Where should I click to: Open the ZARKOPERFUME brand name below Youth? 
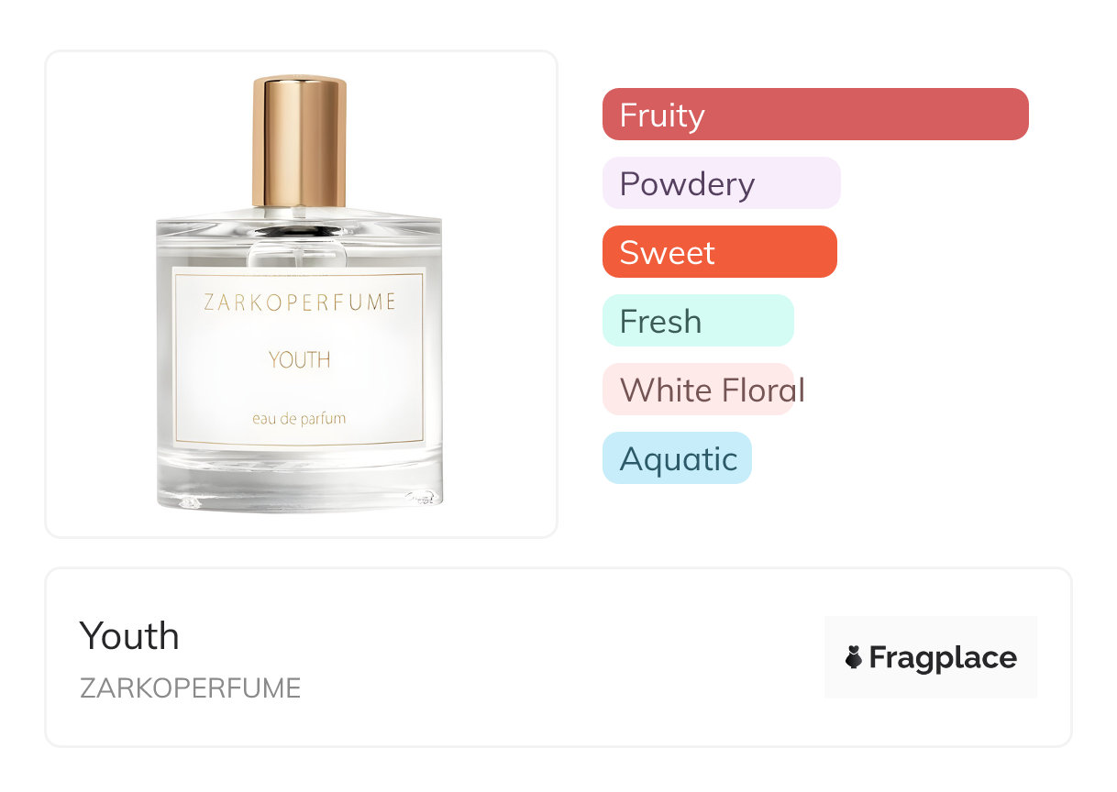[x=191, y=688]
